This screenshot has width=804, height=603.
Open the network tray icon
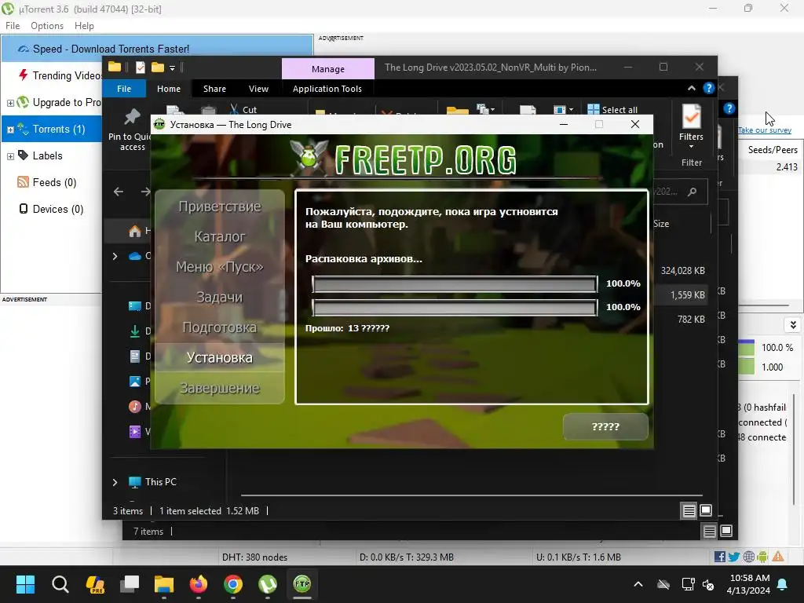(688, 584)
